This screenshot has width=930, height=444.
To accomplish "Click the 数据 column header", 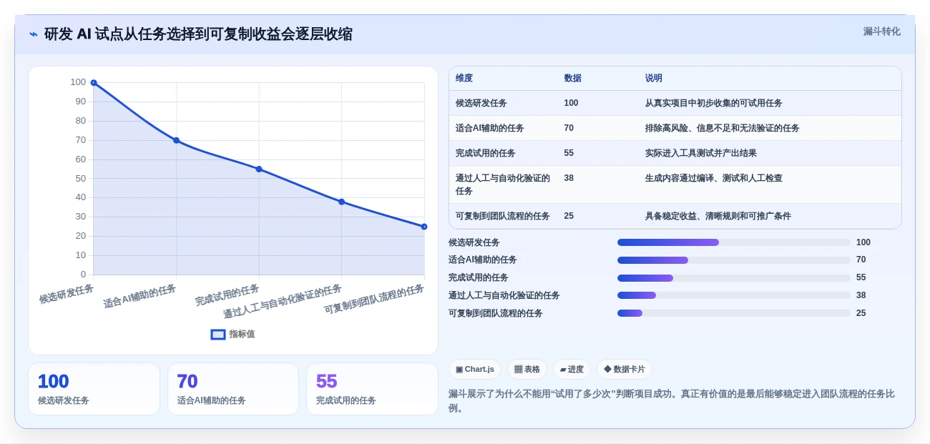I will (x=572, y=78).
